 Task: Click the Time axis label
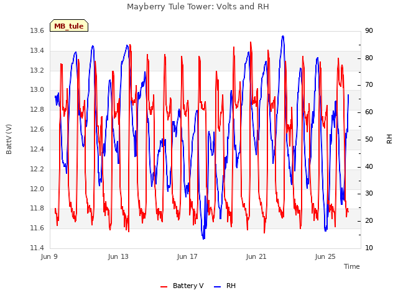352,266
